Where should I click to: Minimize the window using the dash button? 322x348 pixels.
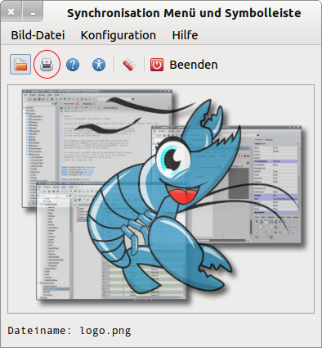click(x=33, y=11)
